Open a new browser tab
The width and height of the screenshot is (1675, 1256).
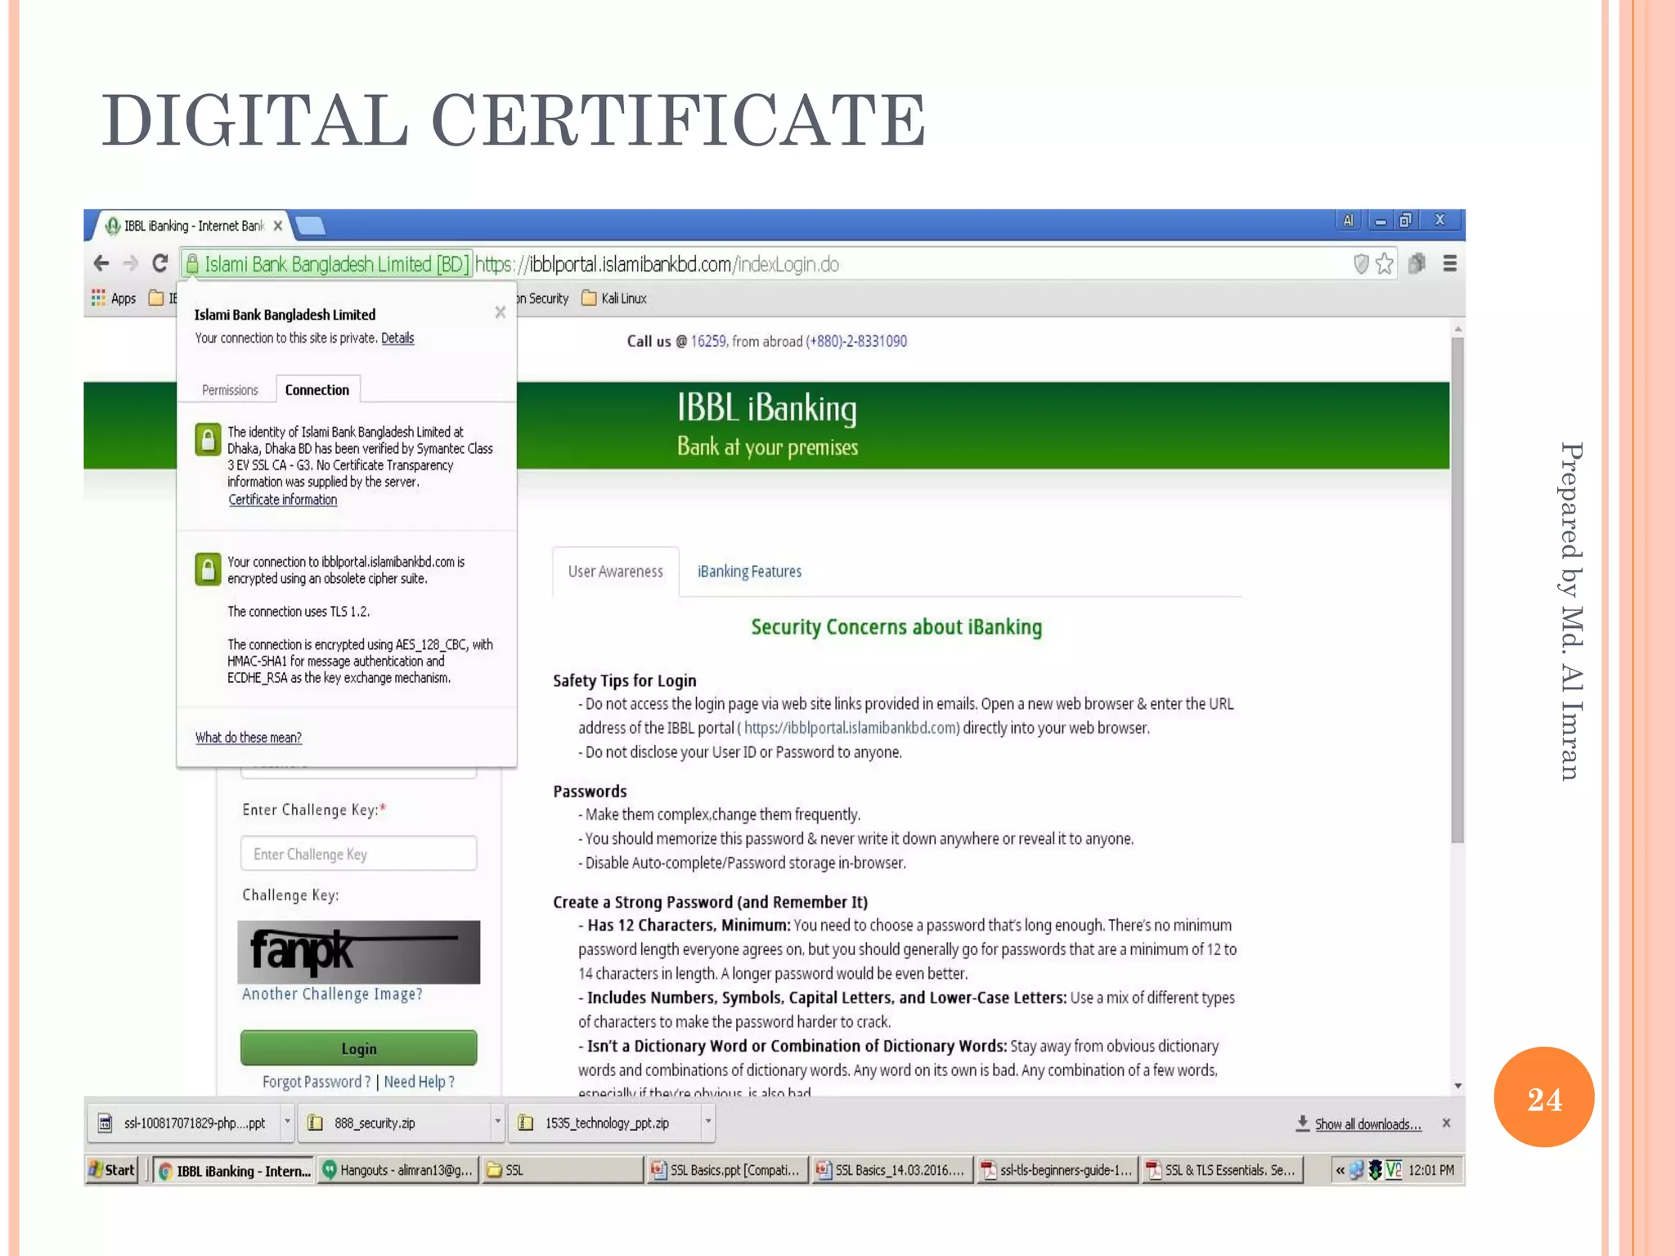point(310,225)
